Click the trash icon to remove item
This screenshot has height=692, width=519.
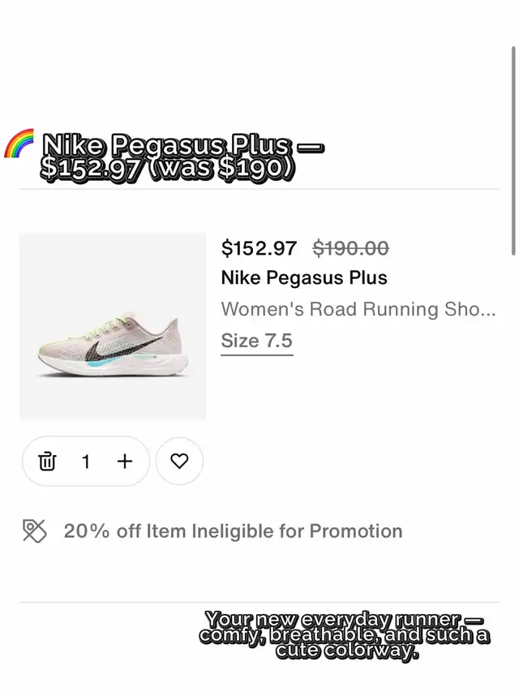[48, 462]
